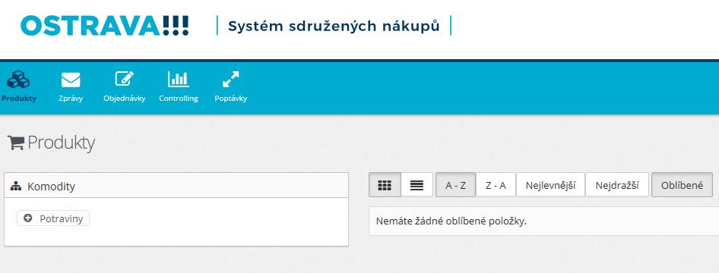Image resolution: width=719 pixels, height=273 pixels.
Task: Toggle the Oblíbené filter
Action: click(682, 185)
